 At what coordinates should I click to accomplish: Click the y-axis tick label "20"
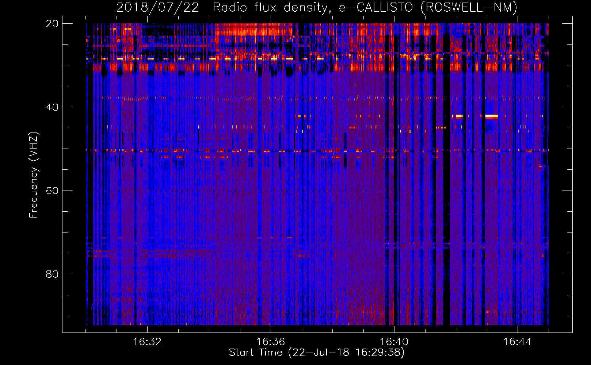[x=52, y=24]
